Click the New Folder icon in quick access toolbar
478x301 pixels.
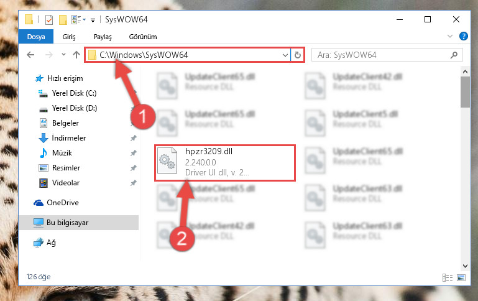coord(63,20)
